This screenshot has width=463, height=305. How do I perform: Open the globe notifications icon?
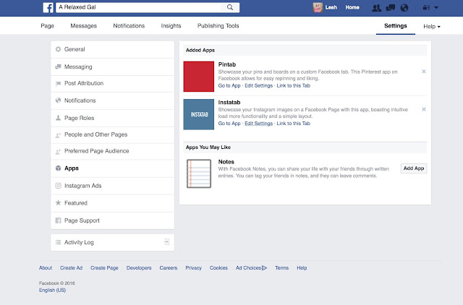click(x=404, y=8)
